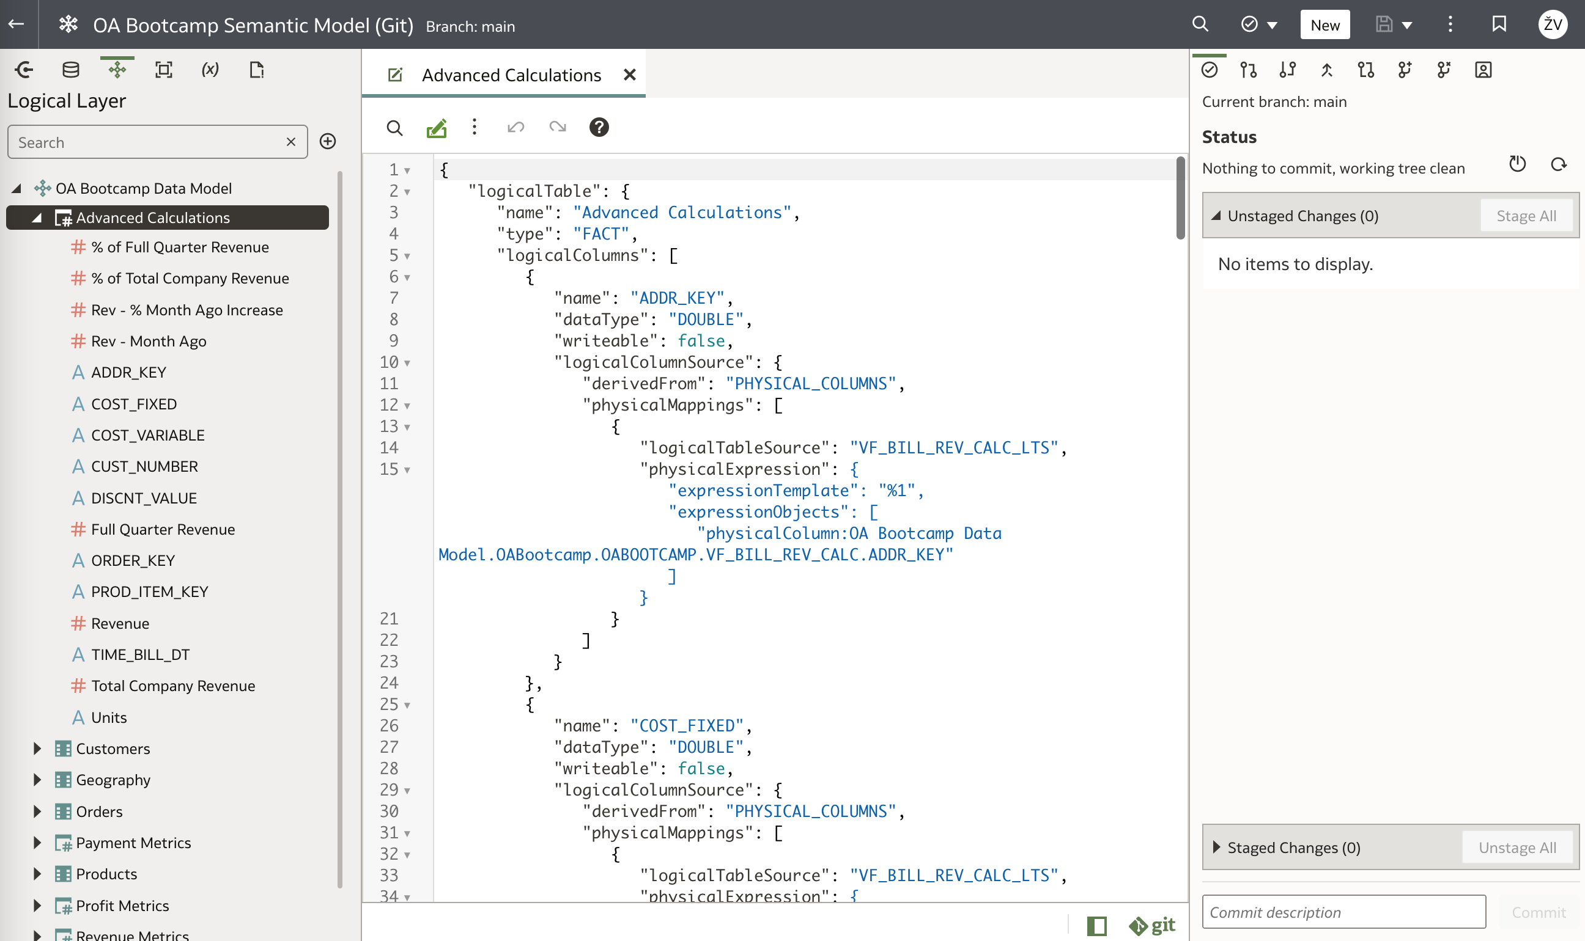Click the Redo arrow in editor toolbar
The width and height of the screenshot is (1585, 941).
[x=557, y=128]
